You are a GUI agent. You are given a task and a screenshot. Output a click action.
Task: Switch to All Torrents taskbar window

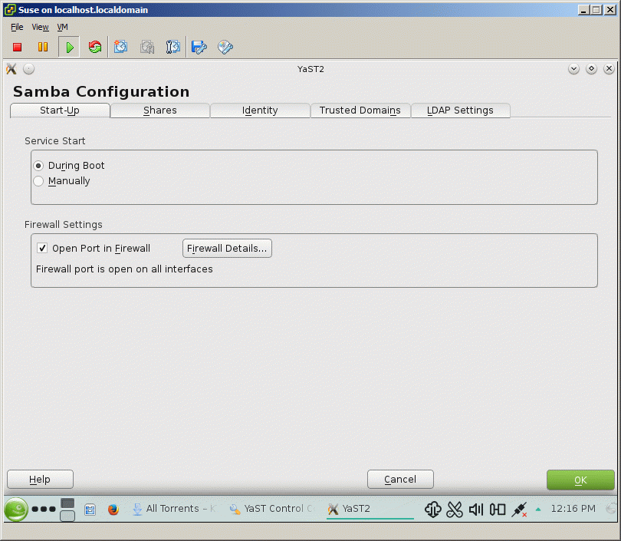[x=175, y=509]
